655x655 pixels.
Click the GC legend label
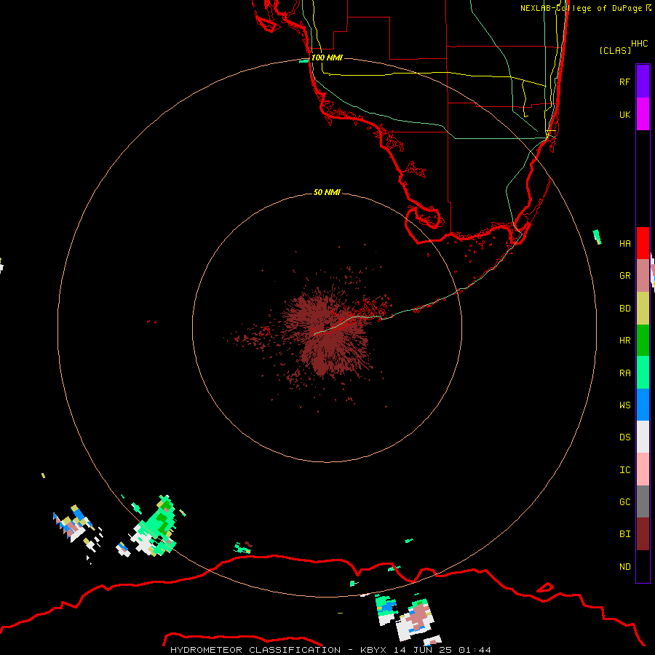624,502
